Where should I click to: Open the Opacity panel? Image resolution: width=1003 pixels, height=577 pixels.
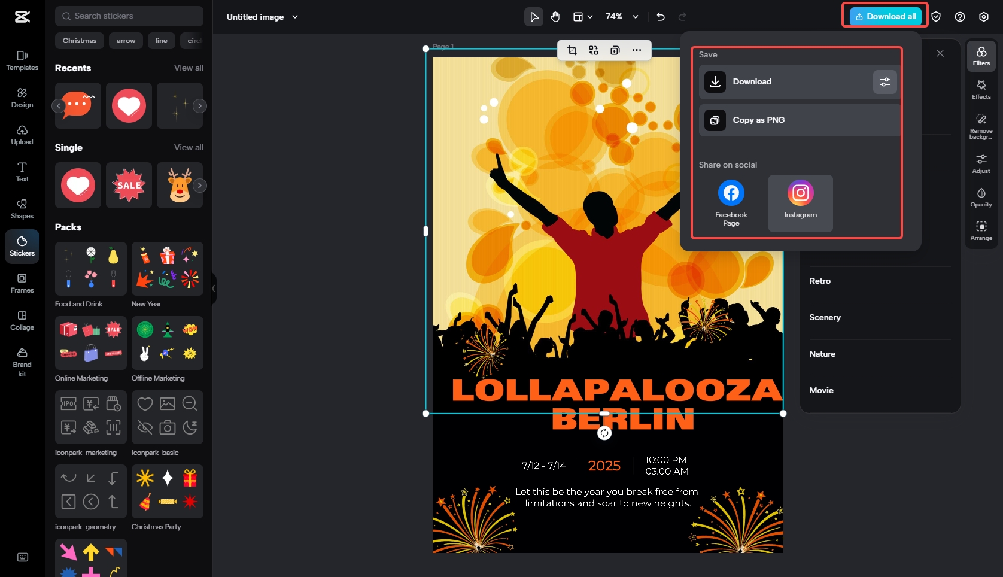point(981,198)
